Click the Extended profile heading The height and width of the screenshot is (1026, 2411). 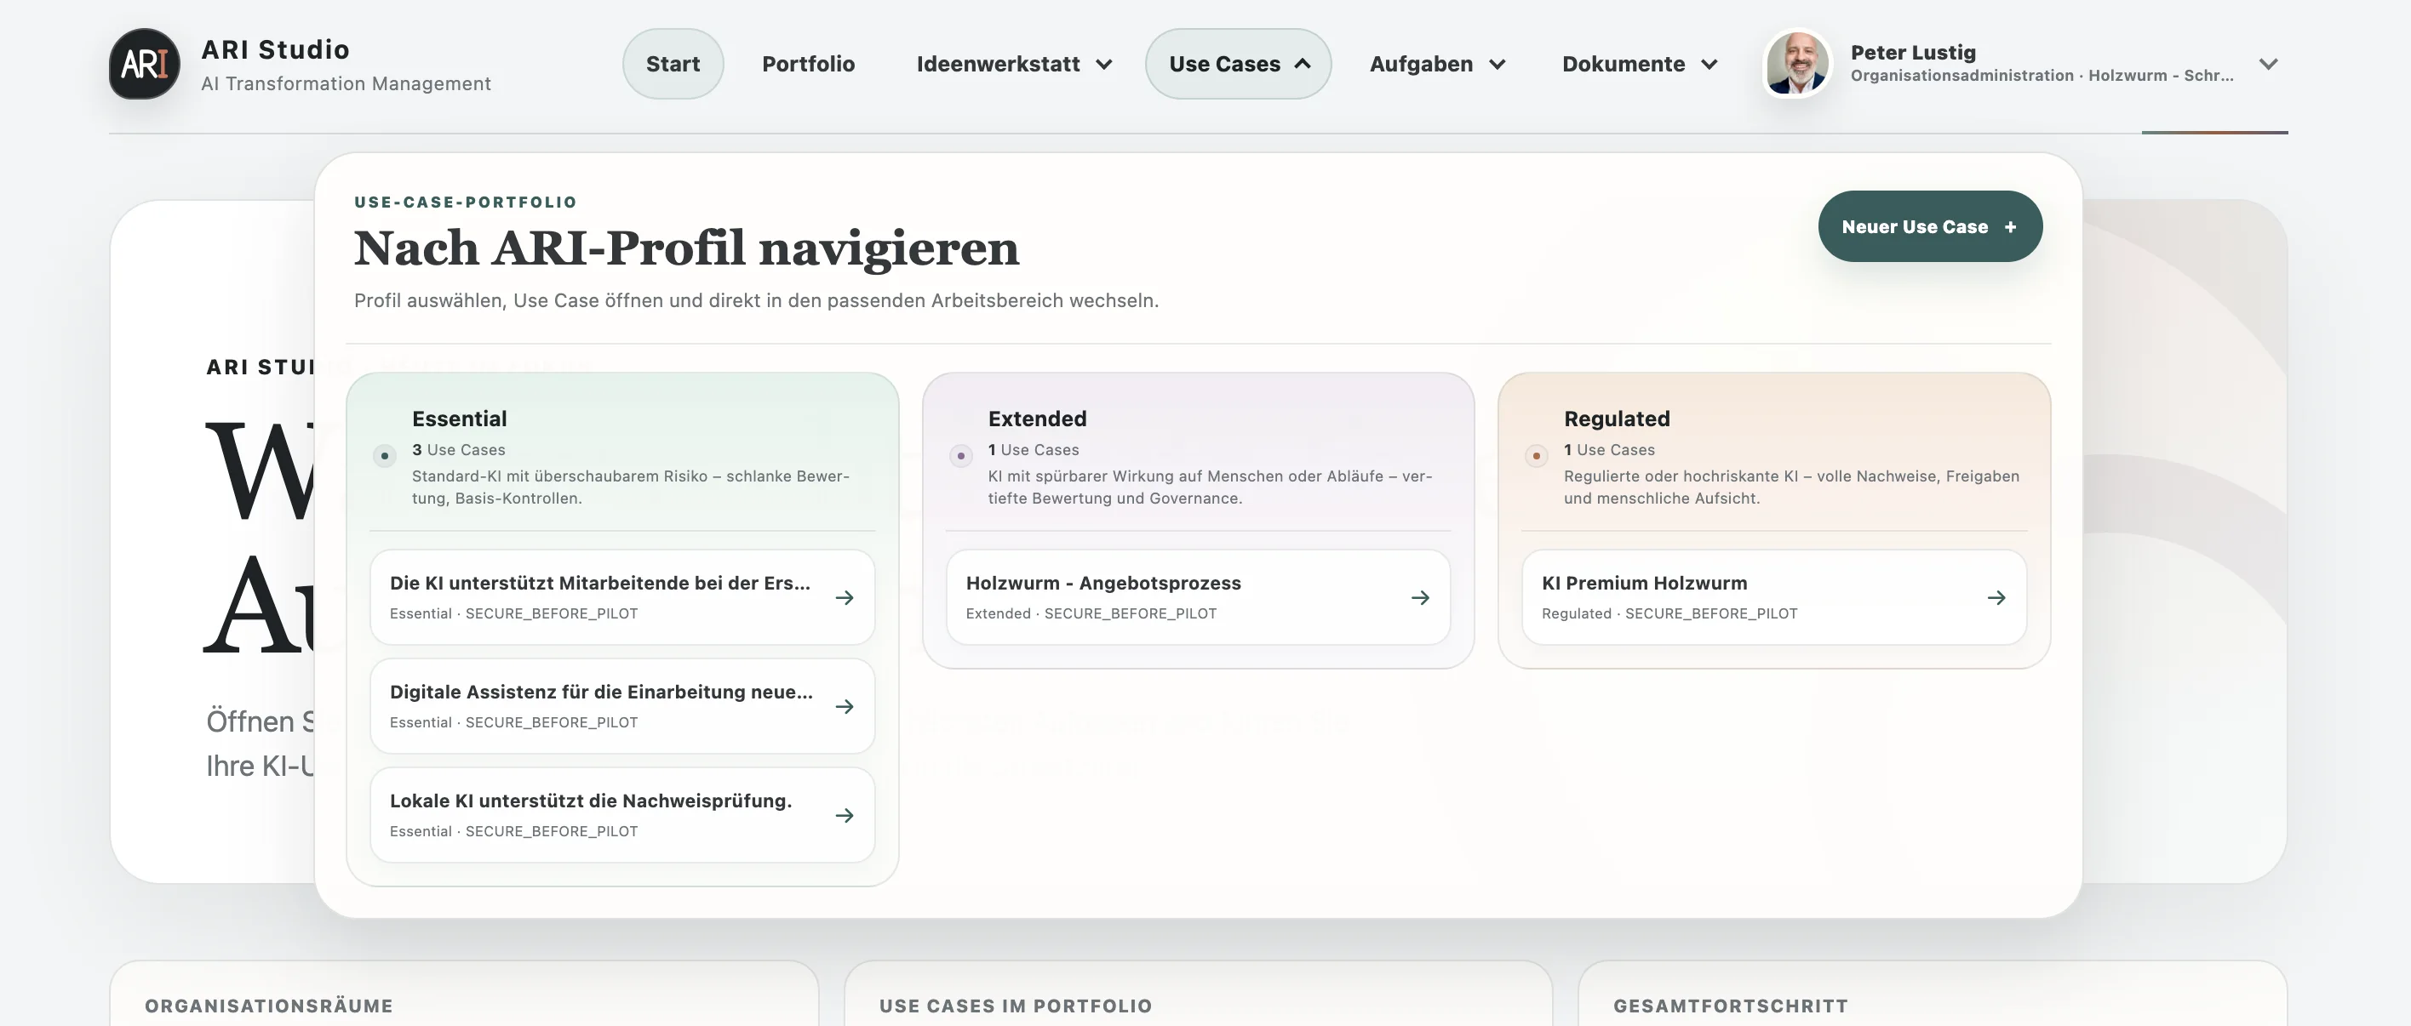click(1037, 418)
